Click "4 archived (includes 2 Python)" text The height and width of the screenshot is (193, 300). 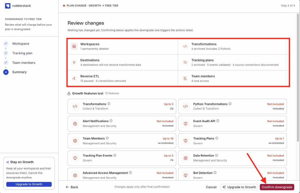click(211, 49)
